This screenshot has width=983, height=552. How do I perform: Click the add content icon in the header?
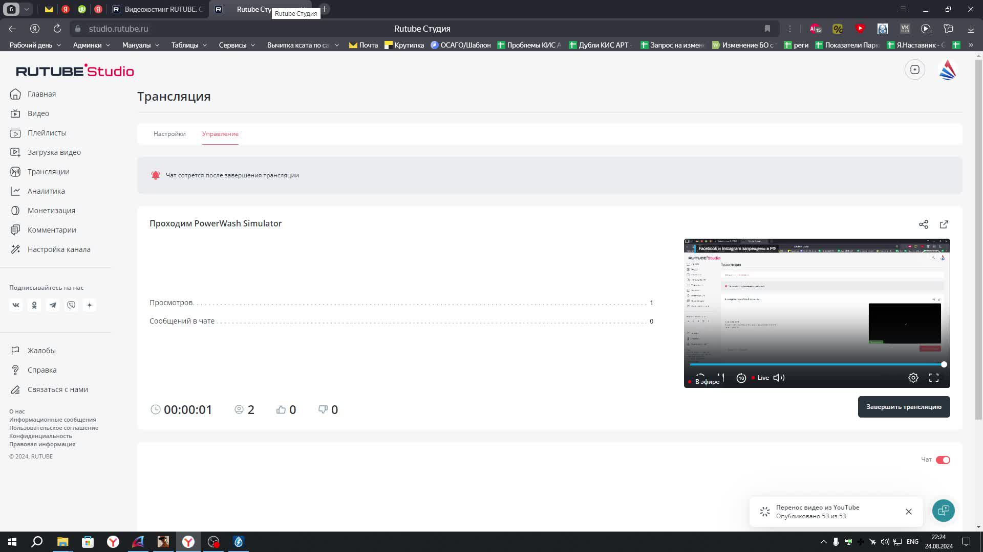914,70
